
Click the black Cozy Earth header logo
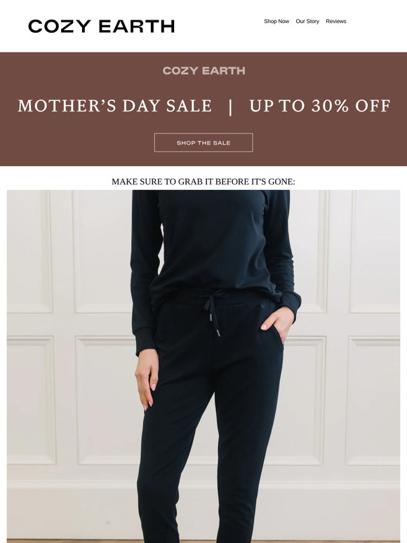tap(101, 27)
